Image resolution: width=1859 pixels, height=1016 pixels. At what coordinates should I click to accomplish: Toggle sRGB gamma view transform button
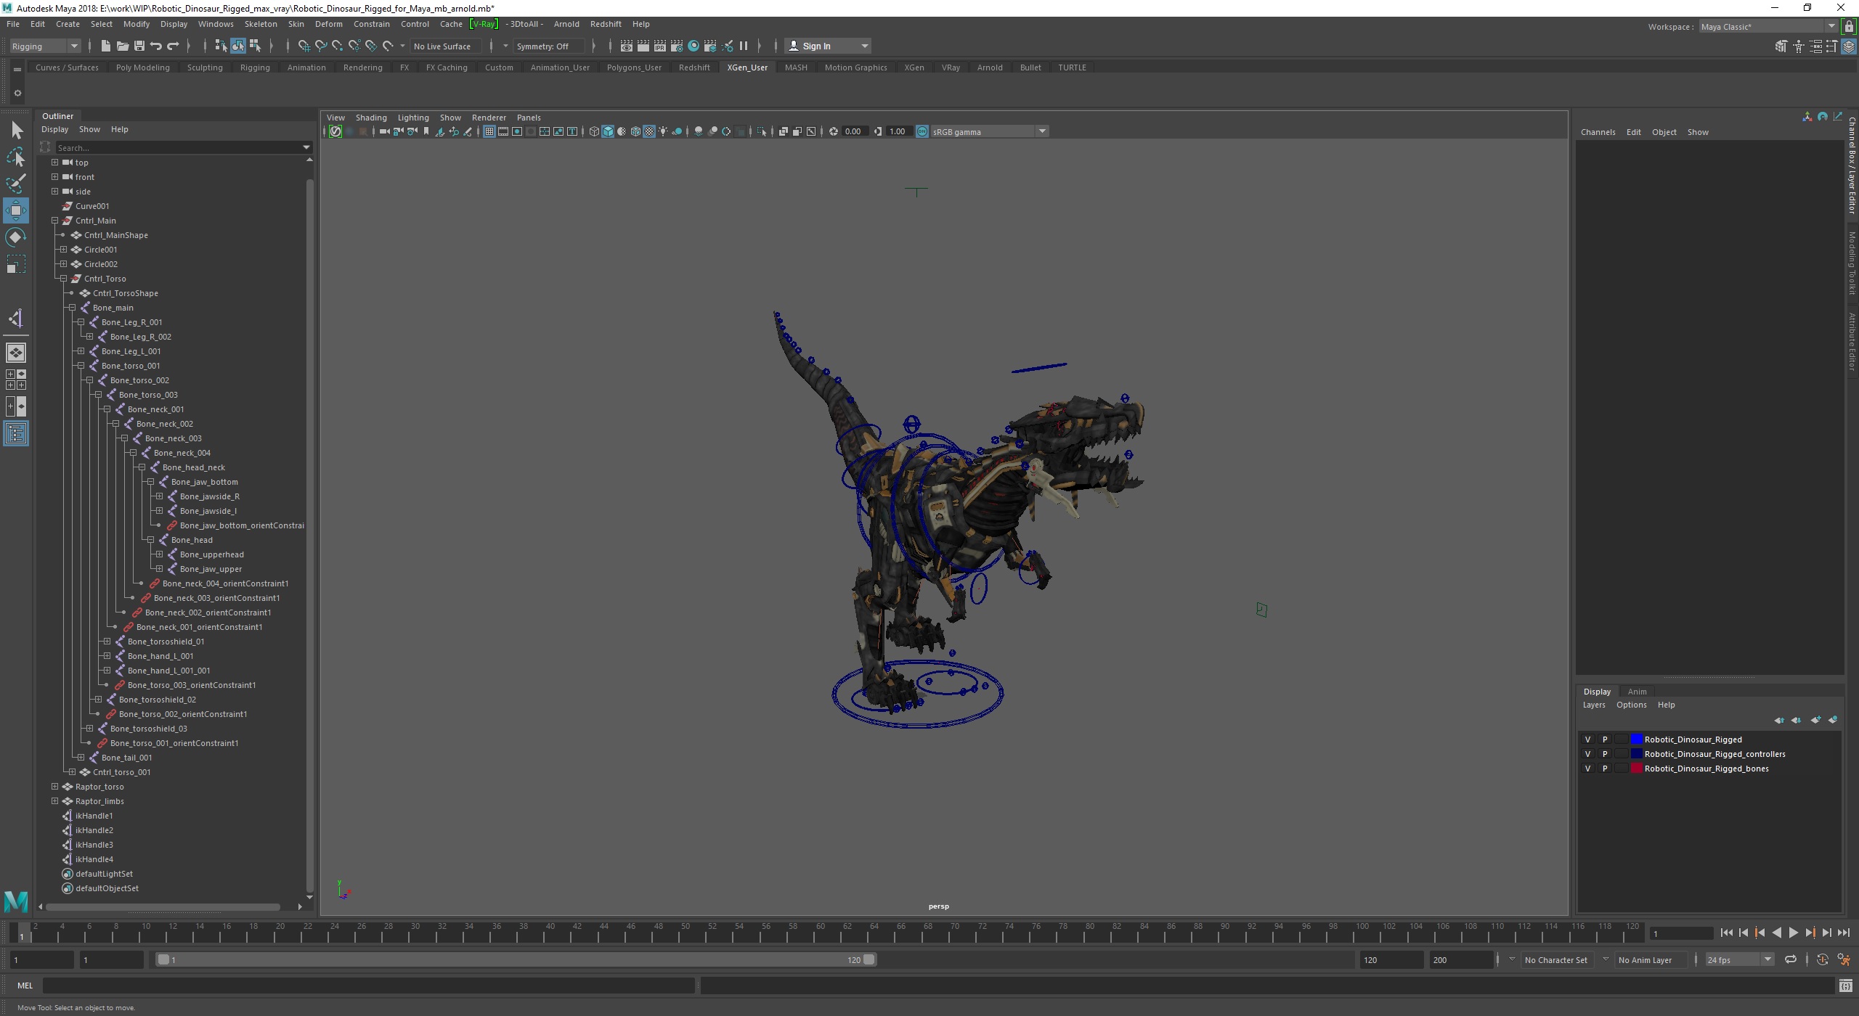(922, 131)
